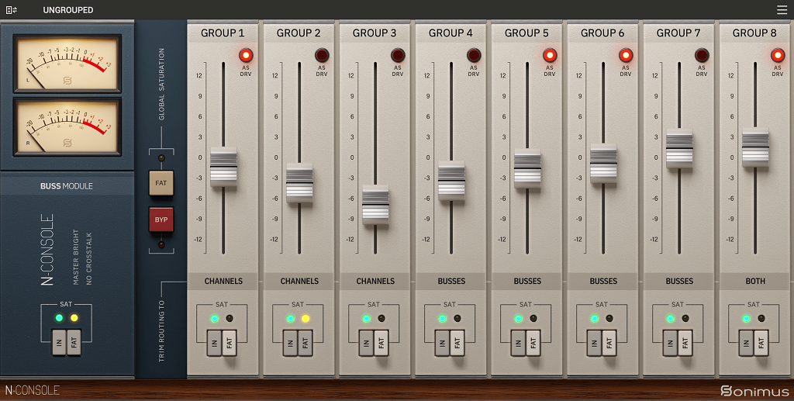Toggle the Group 2 AS DRV LED
Image resolution: width=794 pixels, height=401 pixels.
[322, 55]
